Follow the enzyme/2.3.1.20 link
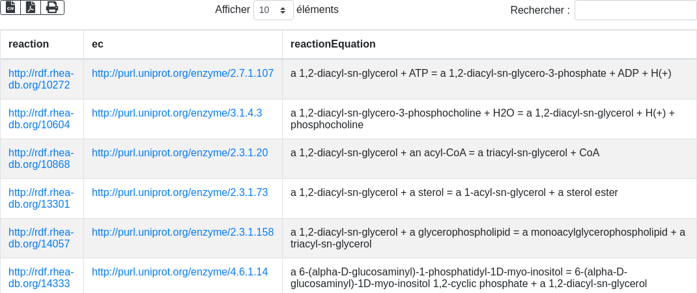The height and width of the screenshot is (293, 697). (x=180, y=153)
